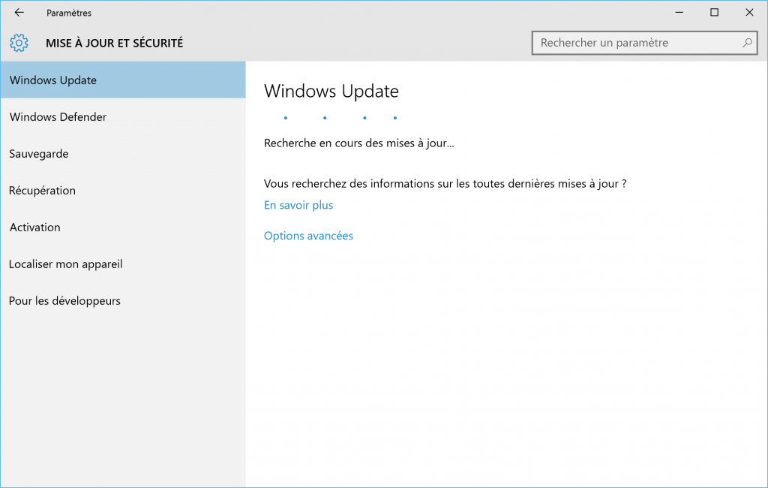The width and height of the screenshot is (768, 488).
Task: Follow the "En savoir plus" link
Action: coord(298,205)
